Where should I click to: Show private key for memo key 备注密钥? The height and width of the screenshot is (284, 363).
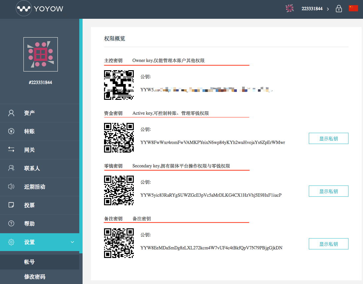329,244
